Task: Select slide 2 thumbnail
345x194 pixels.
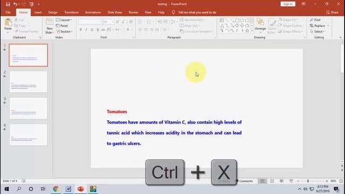Action: tap(29, 81)
